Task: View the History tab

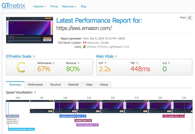Action: click(x=104, y=85)
